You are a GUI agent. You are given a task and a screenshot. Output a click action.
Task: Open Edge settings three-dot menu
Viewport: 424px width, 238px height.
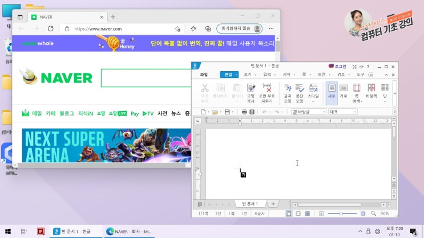(x=271, y=28)
